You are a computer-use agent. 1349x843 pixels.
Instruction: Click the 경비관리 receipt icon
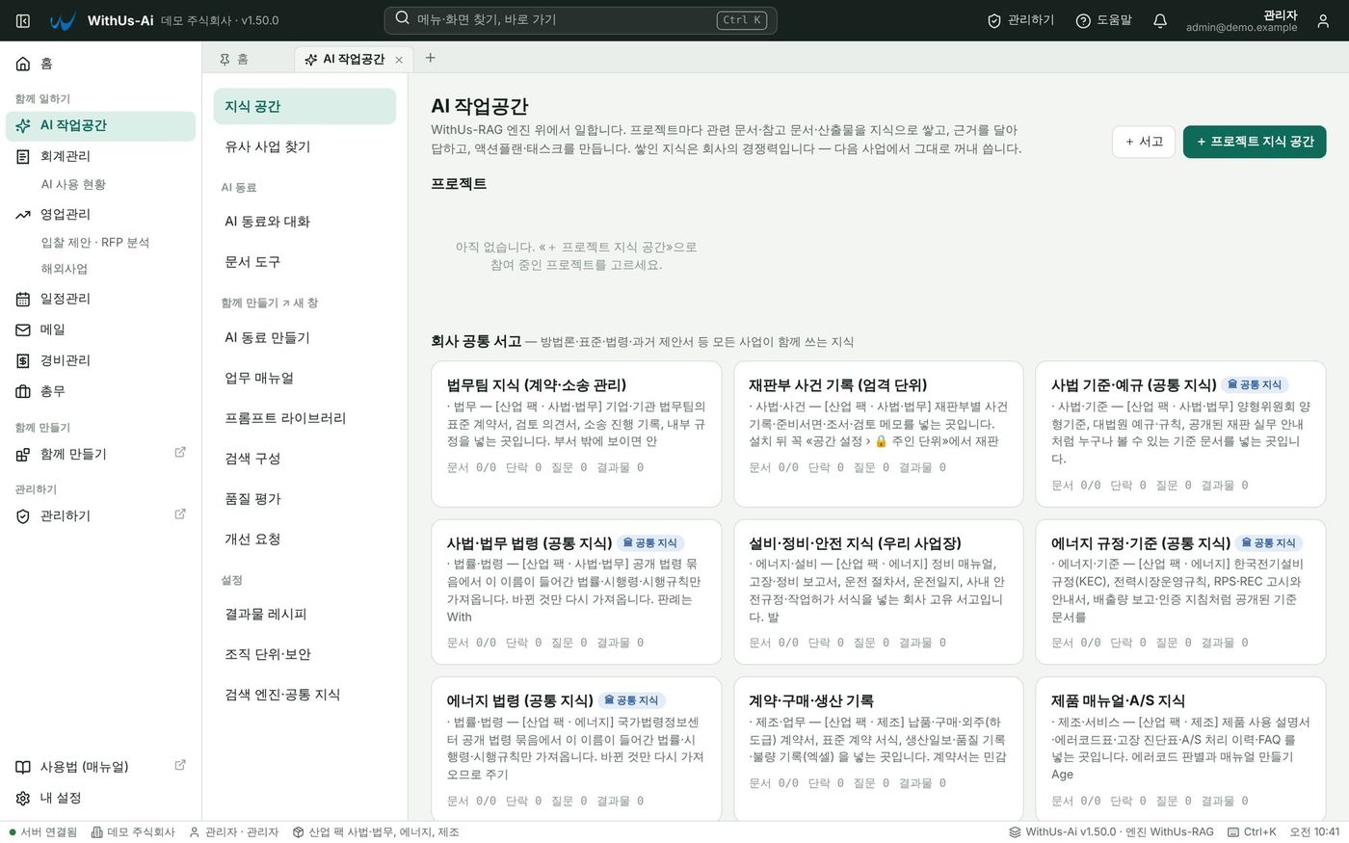tap(23, 360)
